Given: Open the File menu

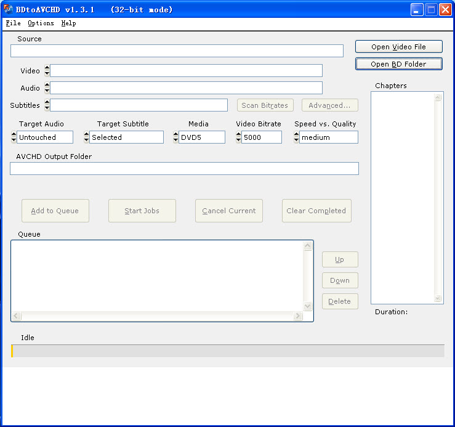Looking at the screenshot, I should click(x=13, y=23).
